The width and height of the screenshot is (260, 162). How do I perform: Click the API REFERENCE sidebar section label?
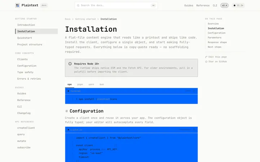tap(25, 122)
